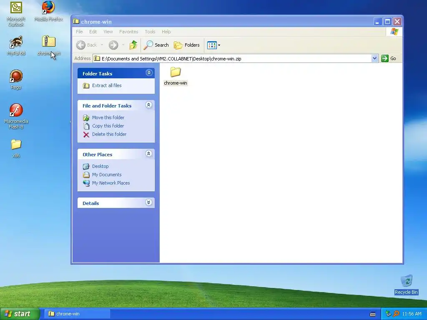Viewport: 427px width, 320px height.
Task: Open the Favorites menu
Action: click(128, 32)
